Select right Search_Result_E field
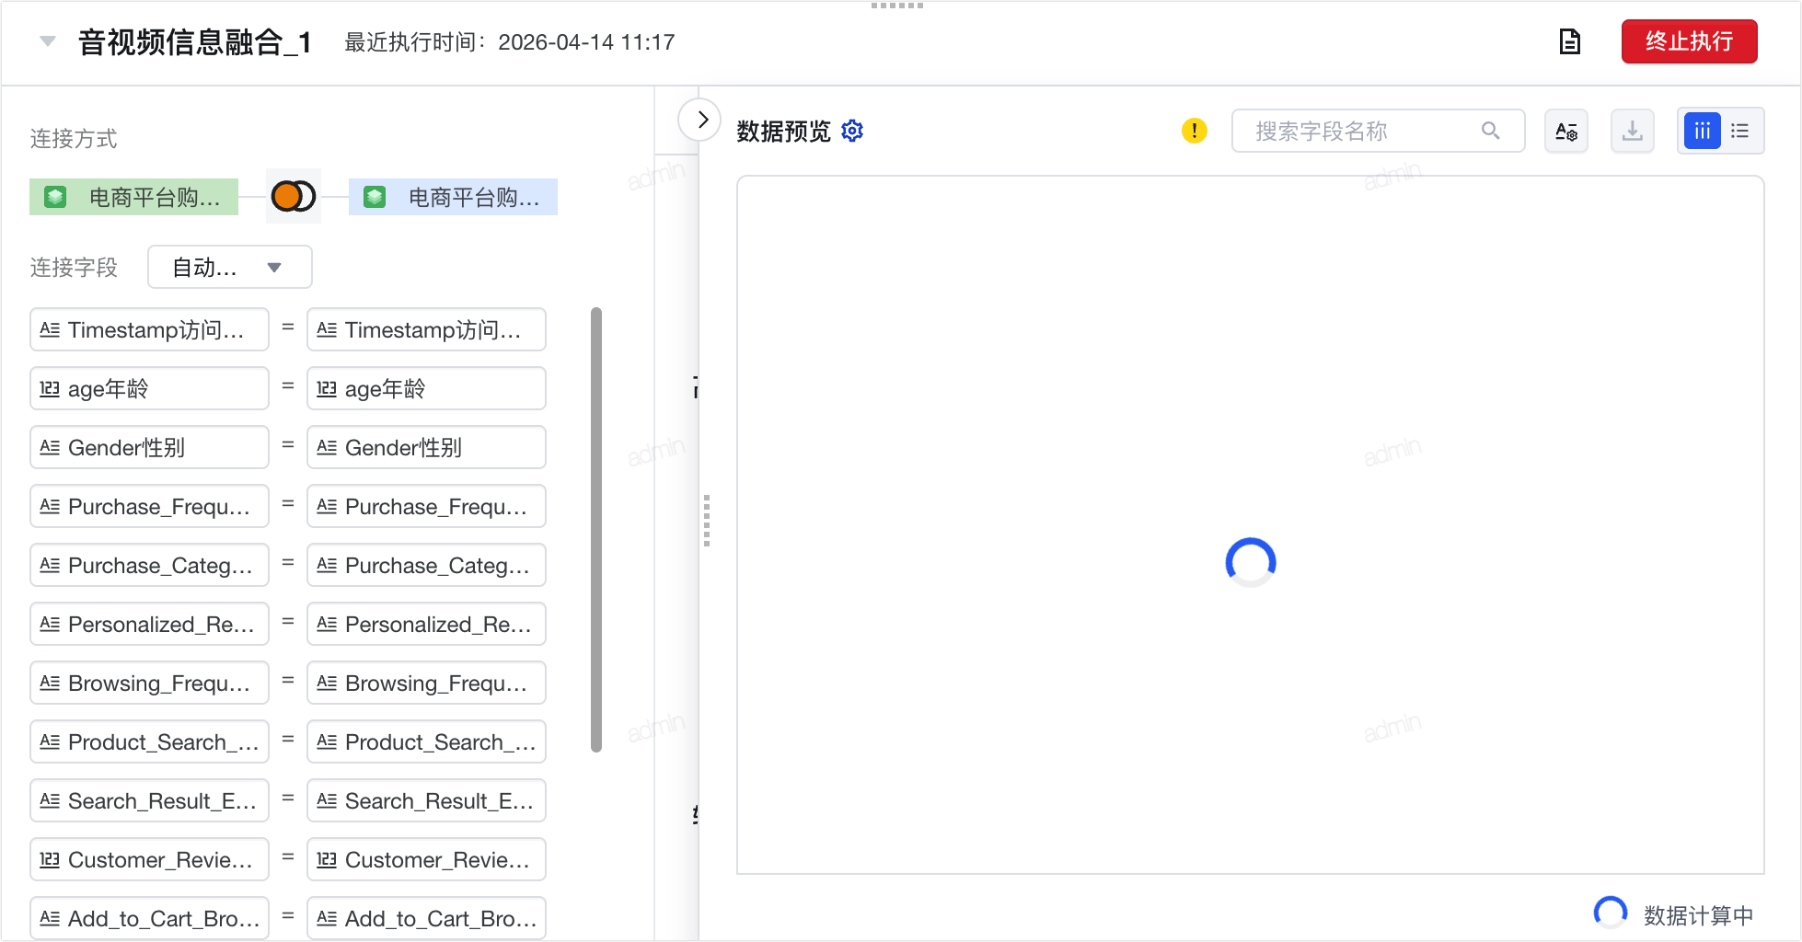This screenshot has height=942, width=1802. click(x=426, y=800)
